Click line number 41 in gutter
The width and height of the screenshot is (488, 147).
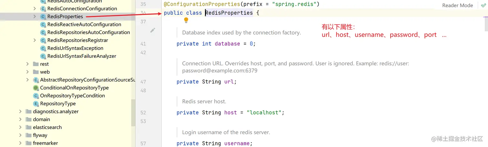pos(143,44)
